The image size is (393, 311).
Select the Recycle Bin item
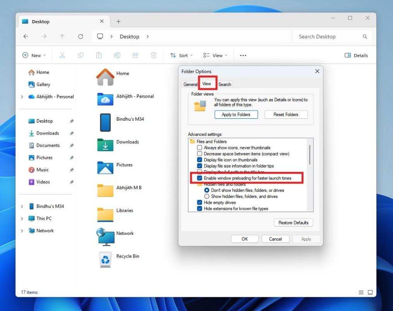pos(118,260)
